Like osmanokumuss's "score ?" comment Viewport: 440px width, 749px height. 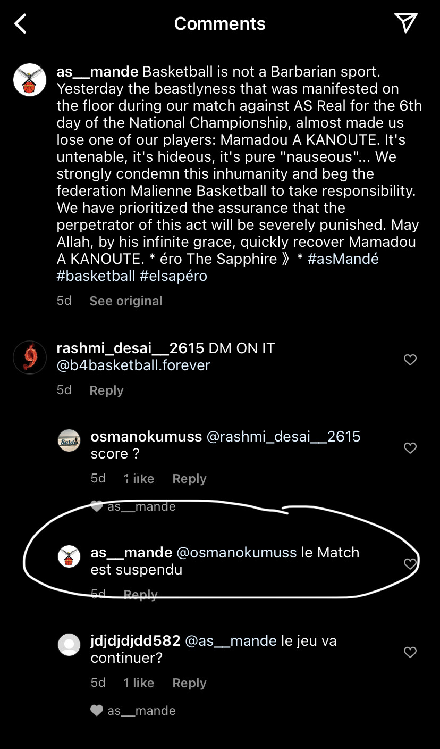click(x=410, y=448)
